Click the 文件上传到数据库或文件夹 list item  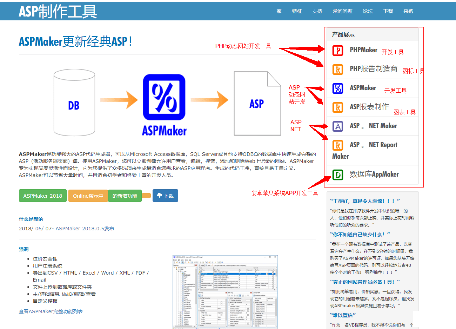62,287
